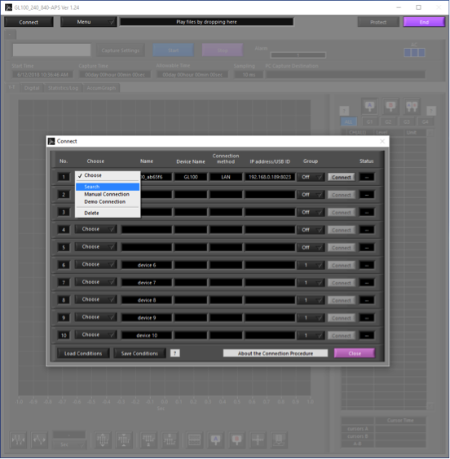Click the question mark beside Save Conditions
450x459 pixels.
175,353
